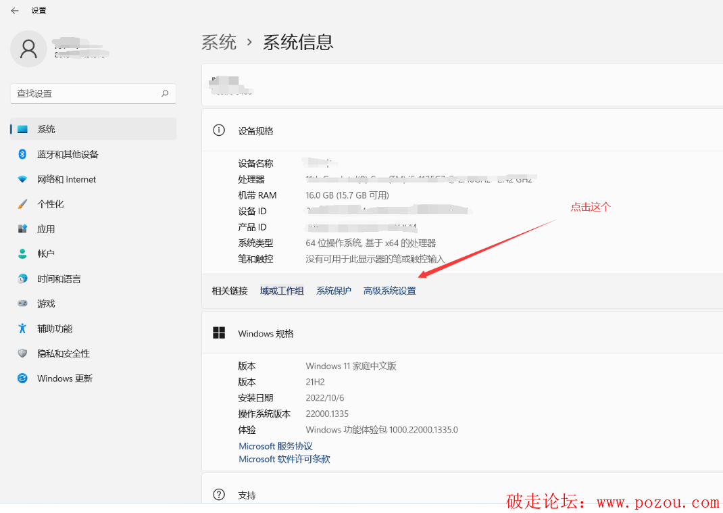This screenshot has height=513, width=723.
Task: Open the 辅助功能 accessibility icon
Action: click(x=22, y=328)
